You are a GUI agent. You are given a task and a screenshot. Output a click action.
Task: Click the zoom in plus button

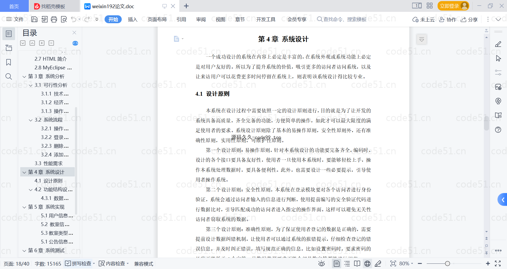click(x=488, y=263)
